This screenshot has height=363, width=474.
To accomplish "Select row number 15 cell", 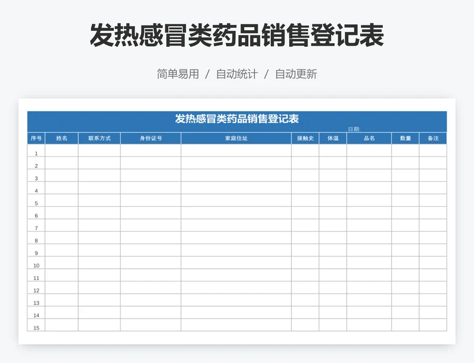I will [x=36, y=325].
